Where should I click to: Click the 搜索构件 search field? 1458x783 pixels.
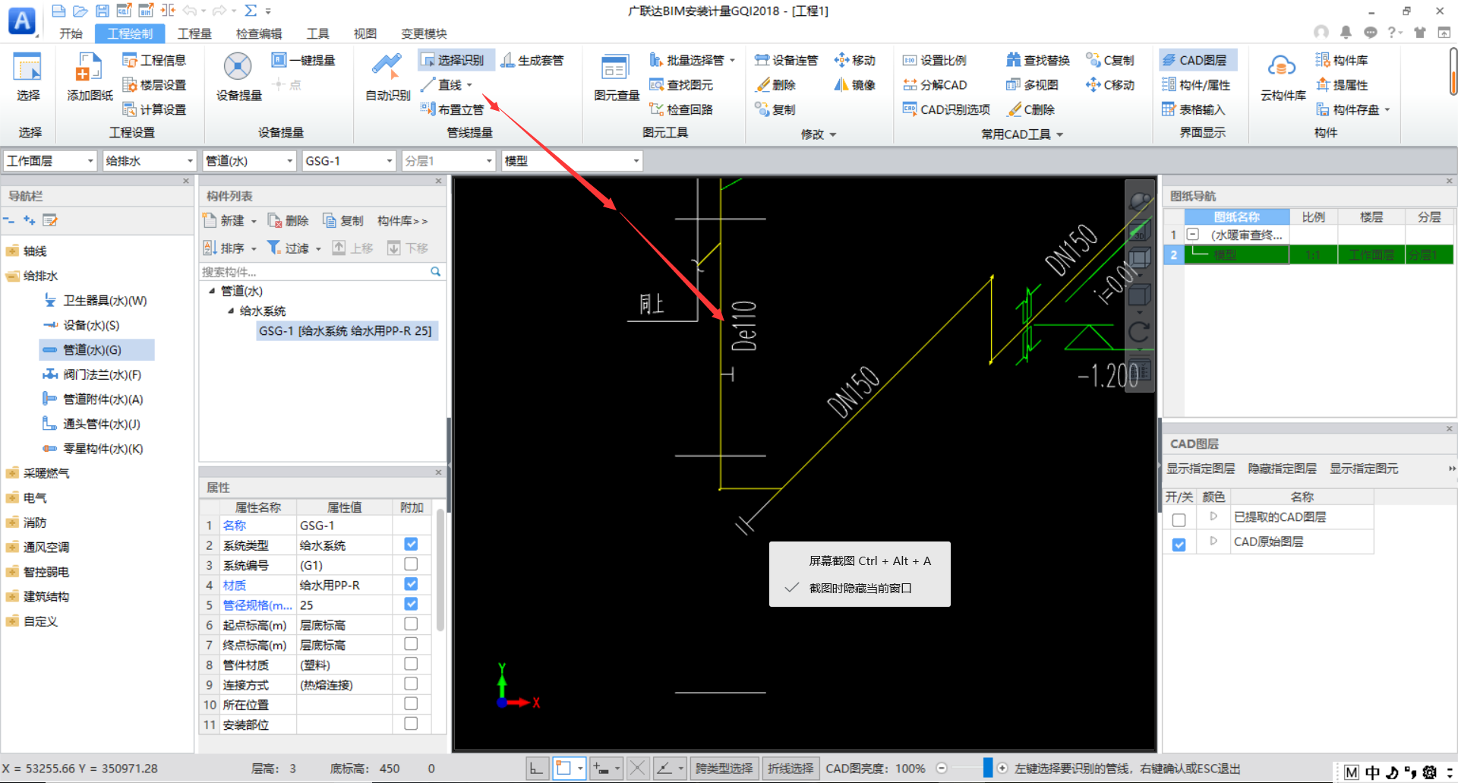tap(322, 272)
